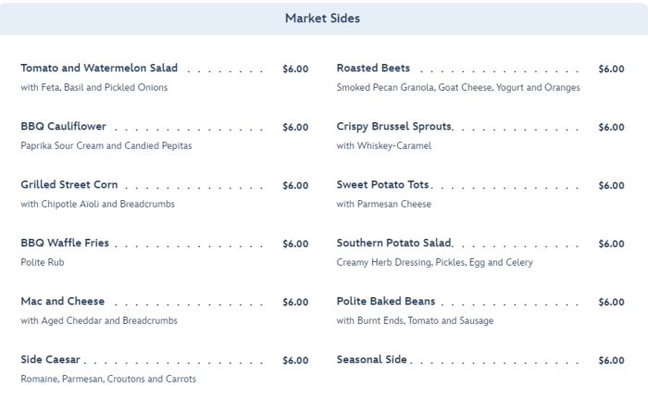648x399 pixels.
Task: Open Crispy Brussel Sprouts item
Action: (x=393, y=127)
